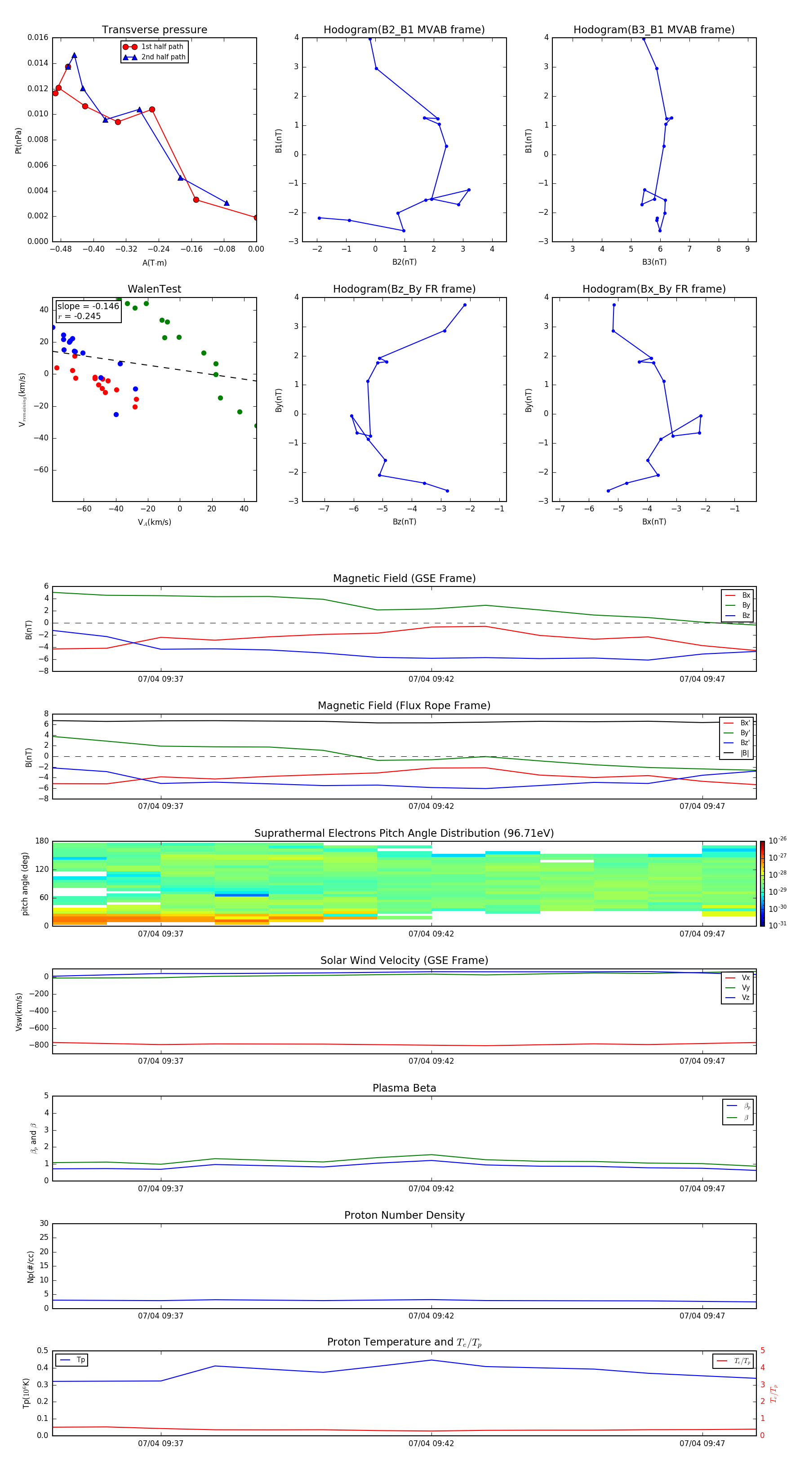Click the 'Hodogram(Bz_By FR frame)' title
This screenshot has height=1483, width=809.
point(404,289)
